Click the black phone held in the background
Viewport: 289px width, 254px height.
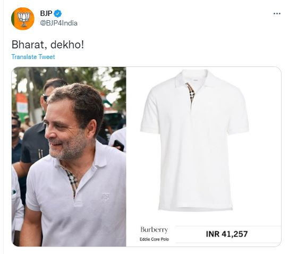118,145
